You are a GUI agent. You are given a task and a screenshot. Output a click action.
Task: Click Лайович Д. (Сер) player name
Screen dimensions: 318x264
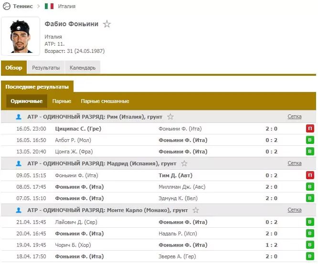click(76, 222)
